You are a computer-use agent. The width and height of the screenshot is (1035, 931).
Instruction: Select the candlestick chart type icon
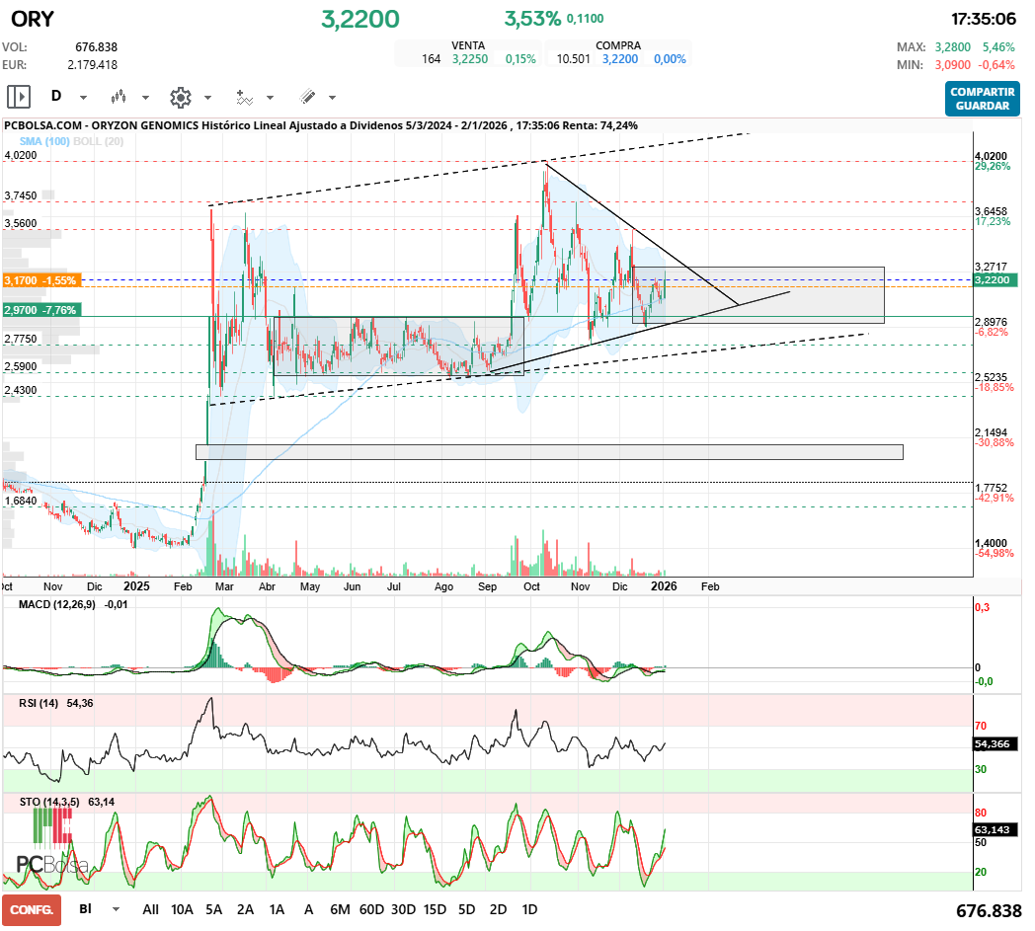tap(119, 97)
